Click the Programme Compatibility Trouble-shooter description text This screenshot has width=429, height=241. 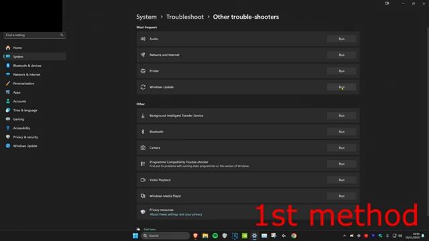coord(199,166)
